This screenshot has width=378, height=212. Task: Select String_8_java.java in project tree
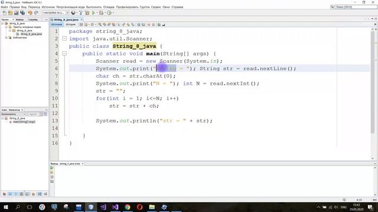coord(31,34)
